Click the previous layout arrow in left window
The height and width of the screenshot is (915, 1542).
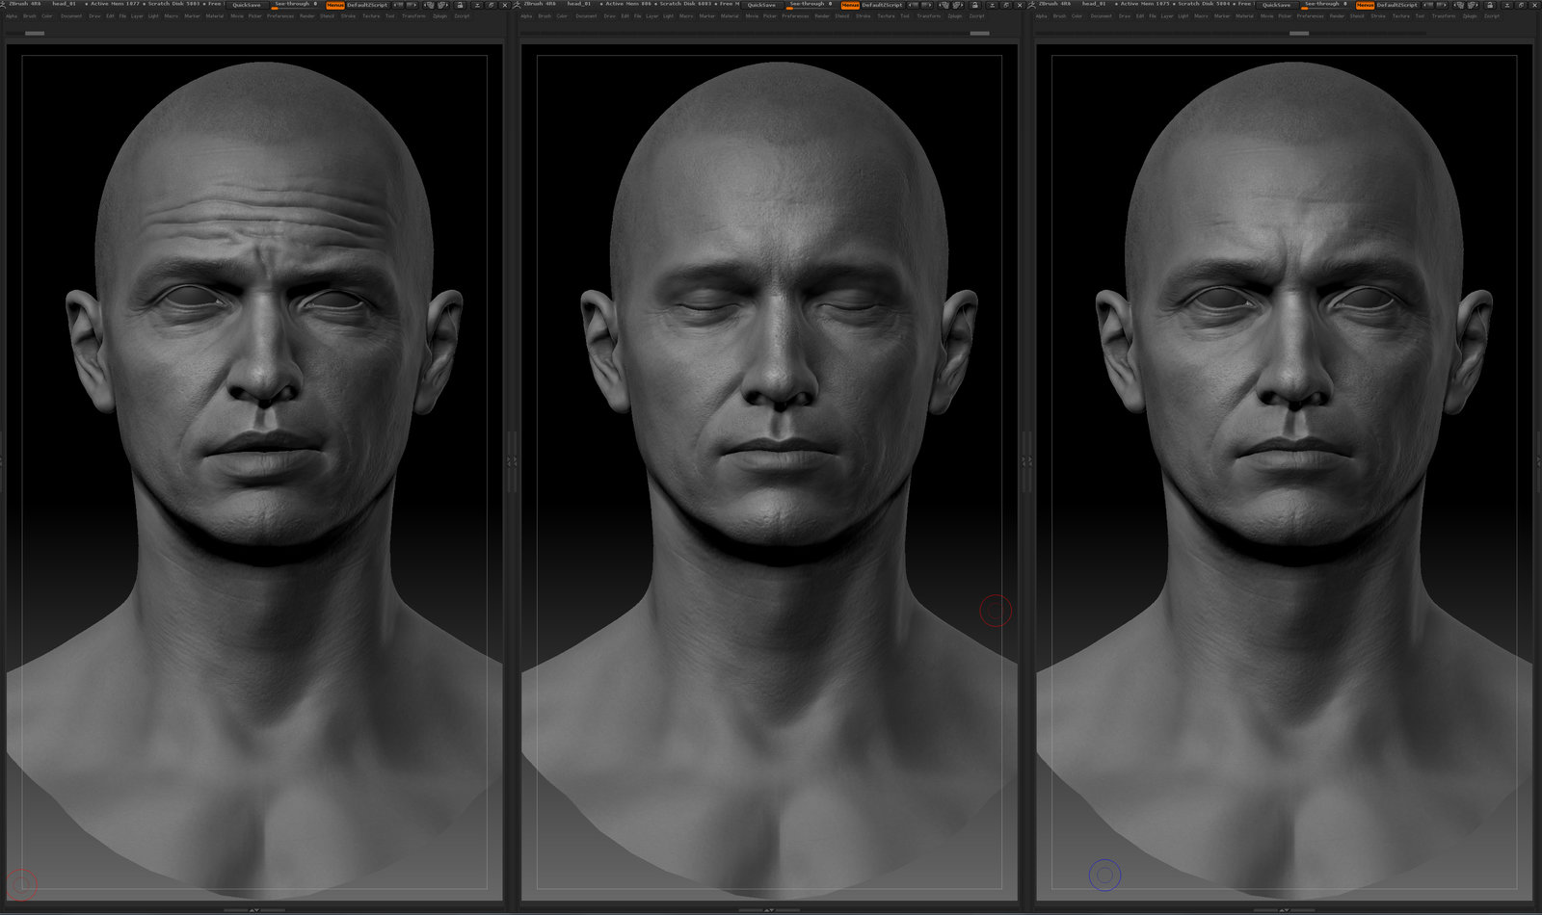tap(398, 5)
